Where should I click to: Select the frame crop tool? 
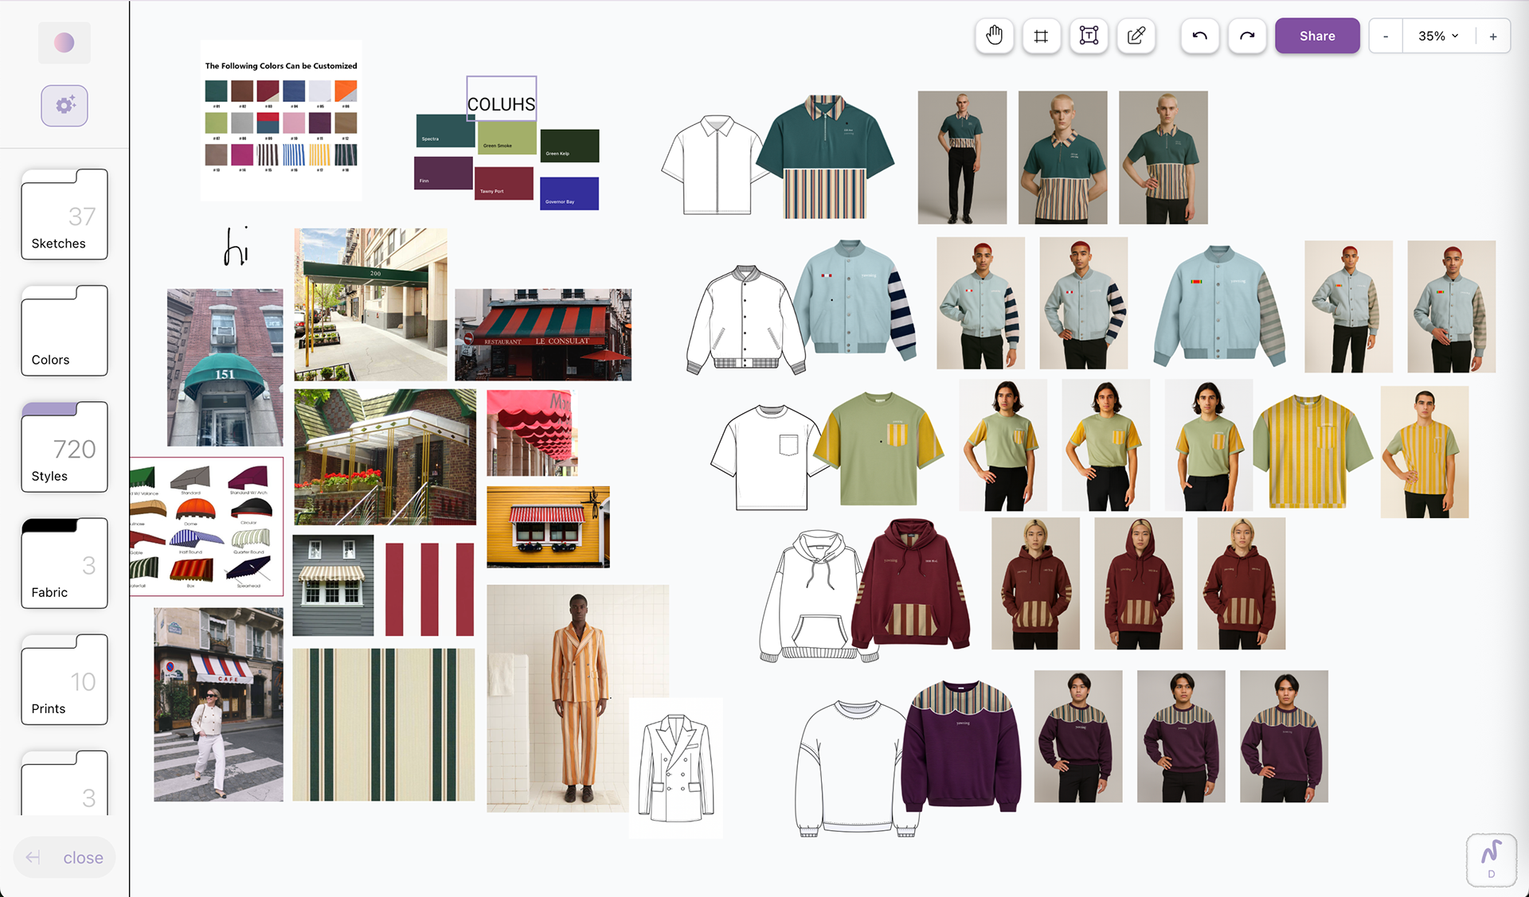(x=1041, y=36)
